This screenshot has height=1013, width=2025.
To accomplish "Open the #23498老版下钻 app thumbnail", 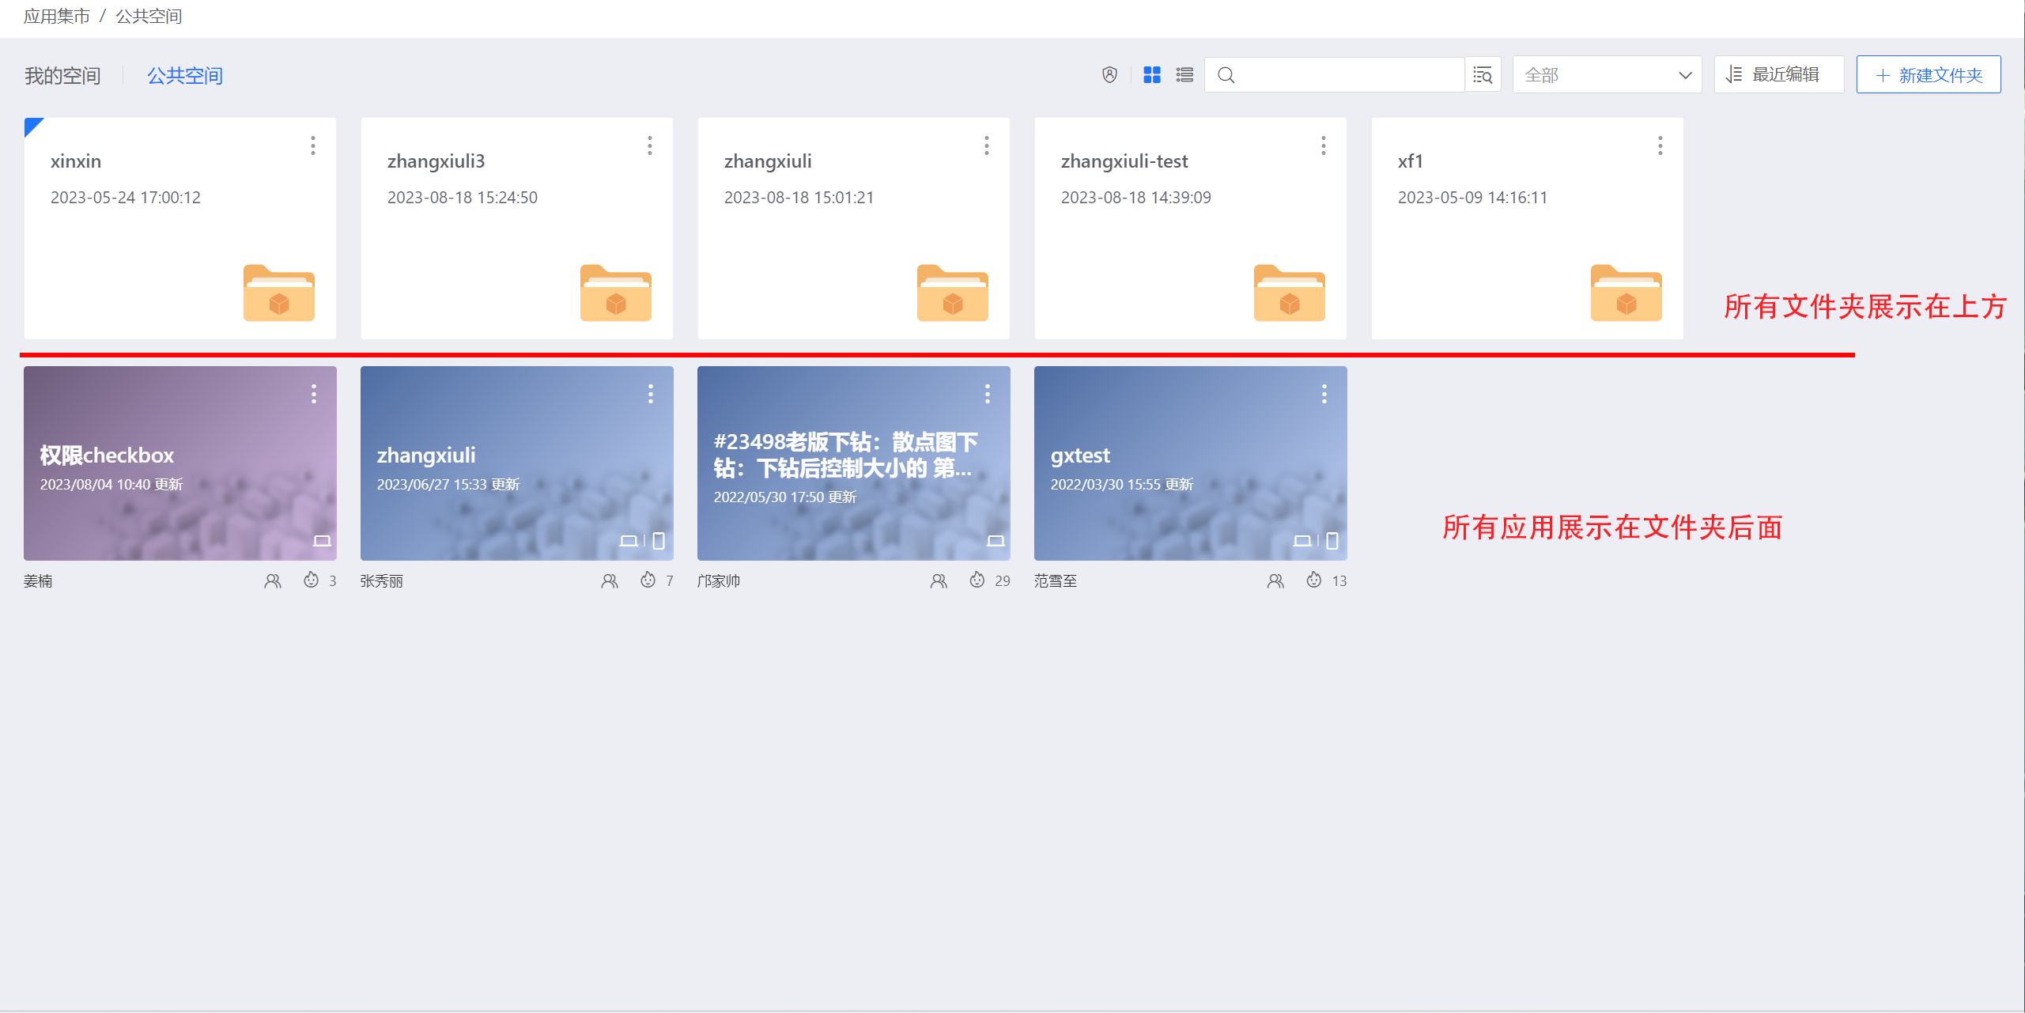I will (853, 463).
